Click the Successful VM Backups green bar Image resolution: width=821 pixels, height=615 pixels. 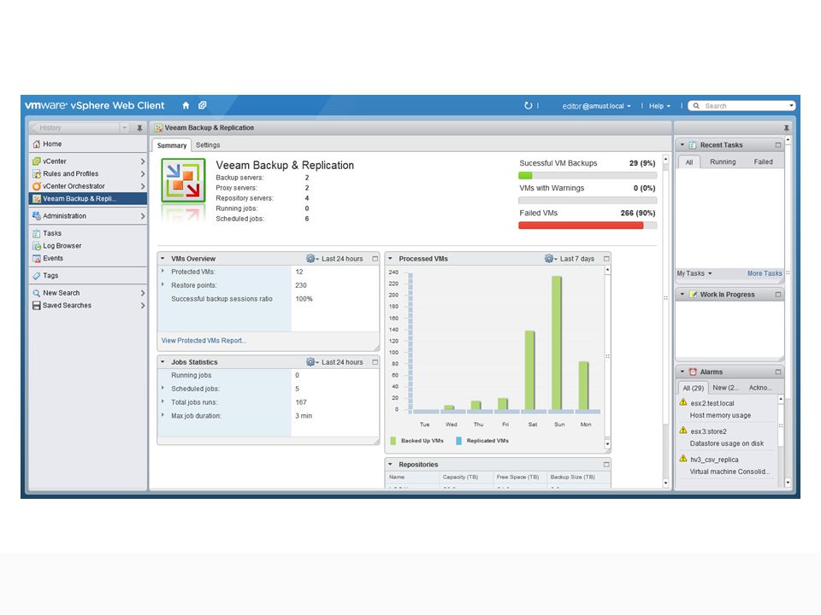point(525,176)
